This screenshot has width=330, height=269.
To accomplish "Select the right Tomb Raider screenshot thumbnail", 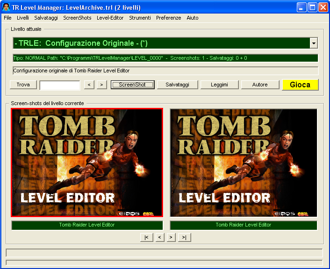I will 244,163.
